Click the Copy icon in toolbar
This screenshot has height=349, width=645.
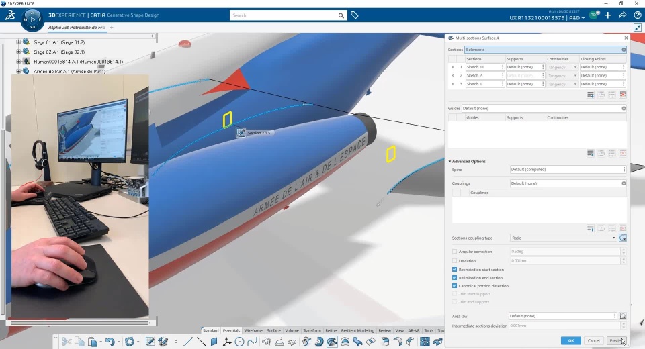coord(79,341)
